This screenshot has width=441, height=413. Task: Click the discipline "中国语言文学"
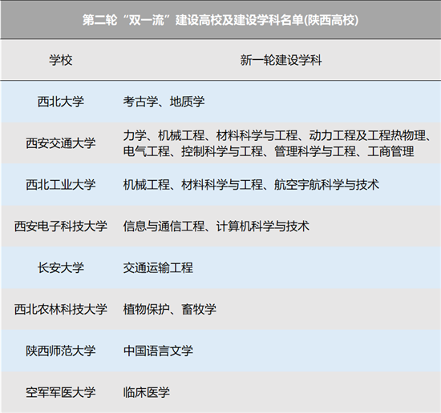coord(158,351)
